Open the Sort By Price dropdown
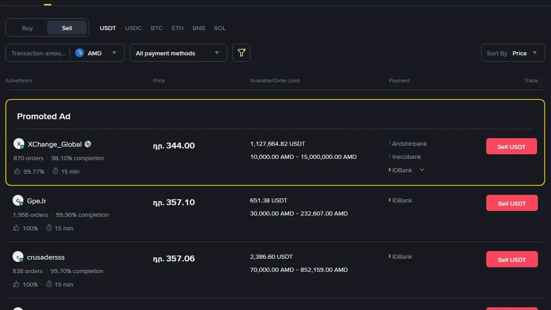The image size is (551, 310). pos(512,53)
